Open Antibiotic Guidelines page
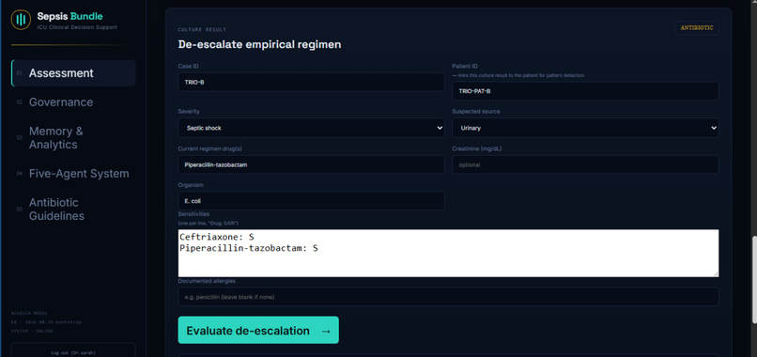 pos(73,210)
